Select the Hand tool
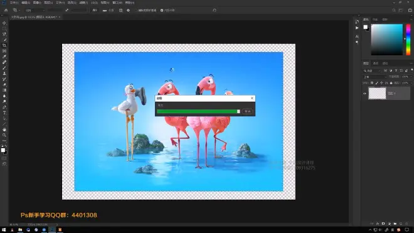 4,129
